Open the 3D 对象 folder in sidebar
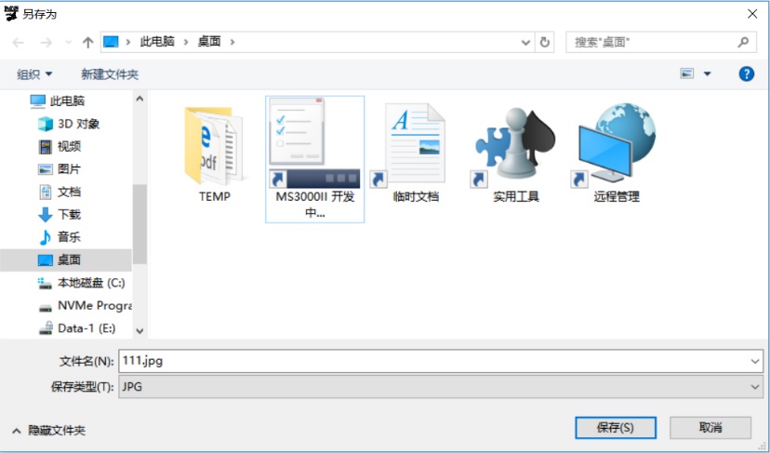This screenshot has width=770, height=453. click(x=78, y=124)
